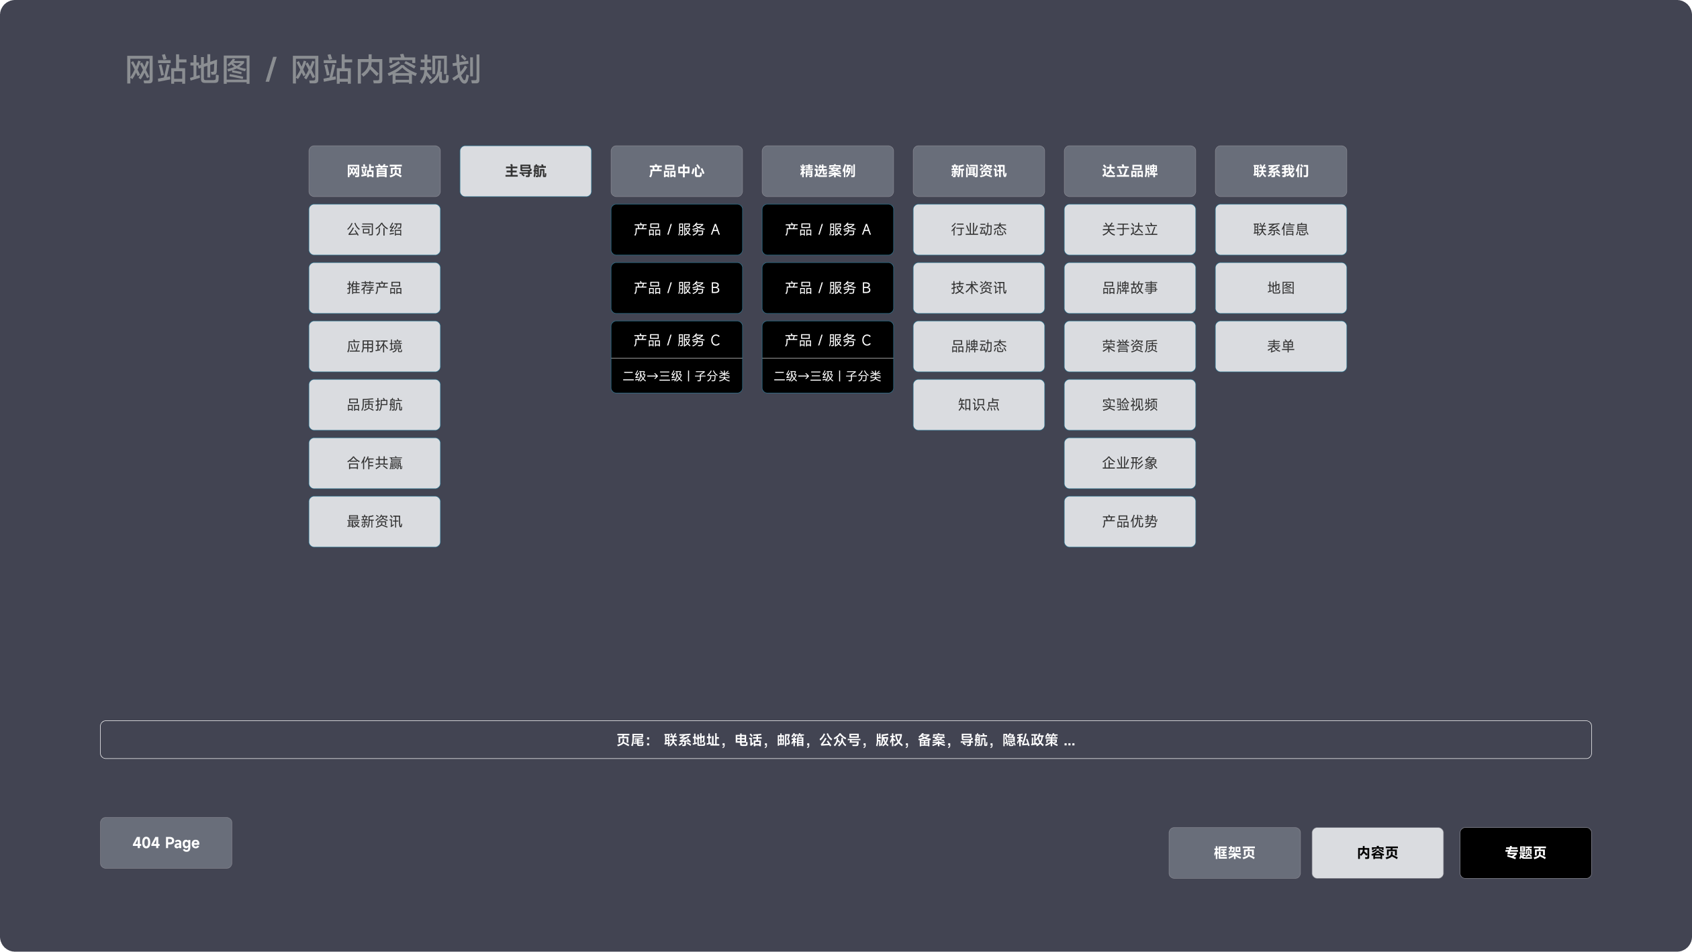The image size is (1692, 952).
Task: Click the 达立品牌 header box
Action: 1129,171
